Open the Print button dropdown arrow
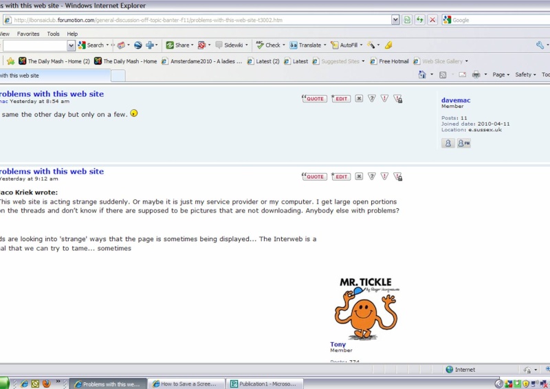 tap(485, 74)
